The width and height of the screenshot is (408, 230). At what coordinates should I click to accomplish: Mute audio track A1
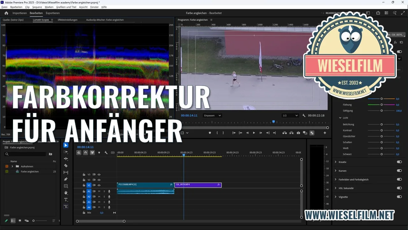(99, 191)
